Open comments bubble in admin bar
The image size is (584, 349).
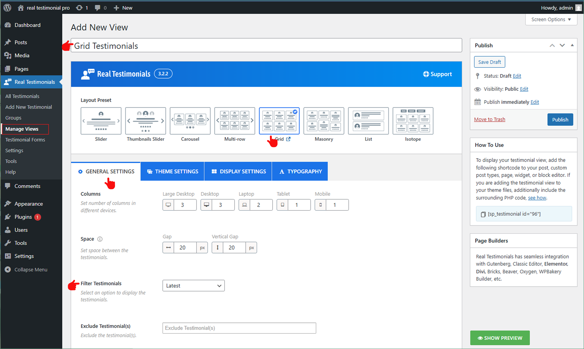pyautogui.click(x=97, y=8)
